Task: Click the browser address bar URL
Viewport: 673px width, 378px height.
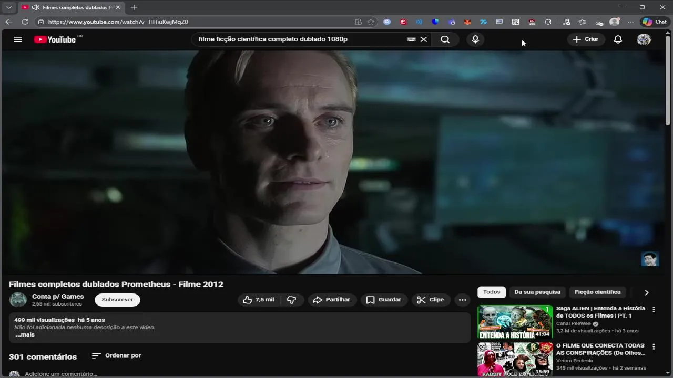Action: [x=118, y=22]
